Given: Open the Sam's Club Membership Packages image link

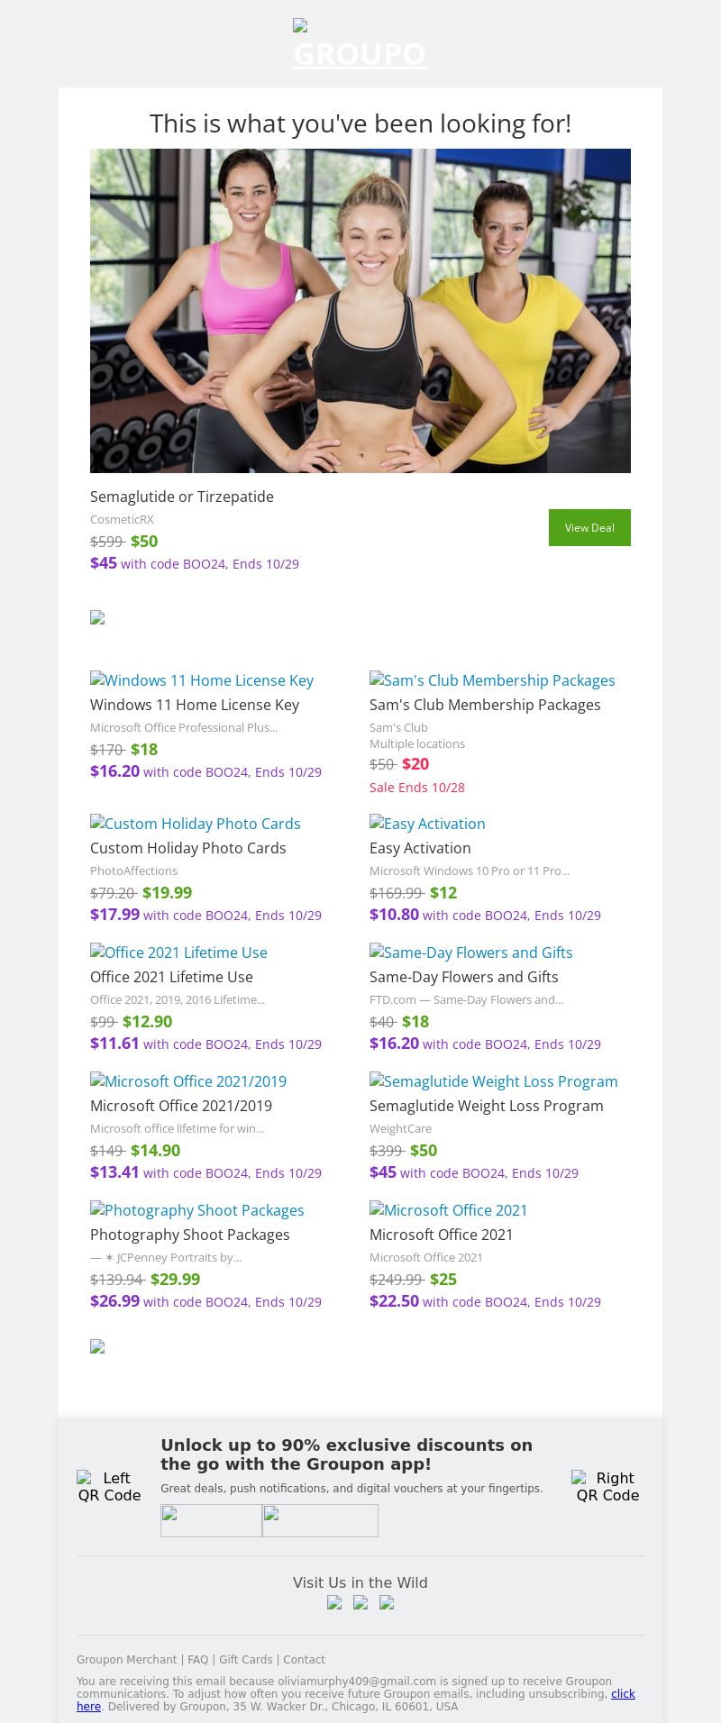Looking at the screenshot, I should click(x=492, y=680).
